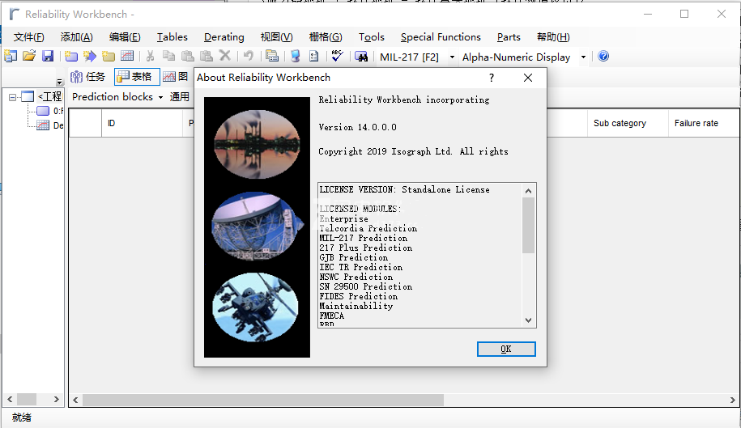Open a project with the folder icon

point(29,56)
